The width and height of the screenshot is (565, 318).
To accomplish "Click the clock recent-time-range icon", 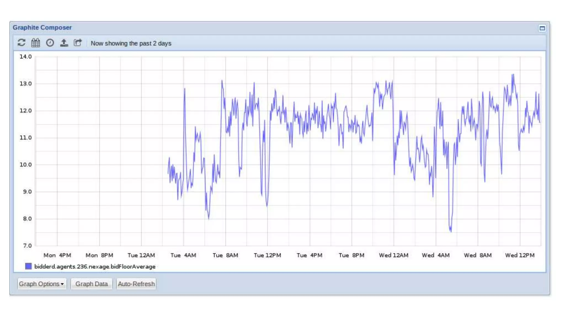I will point(50,43).
